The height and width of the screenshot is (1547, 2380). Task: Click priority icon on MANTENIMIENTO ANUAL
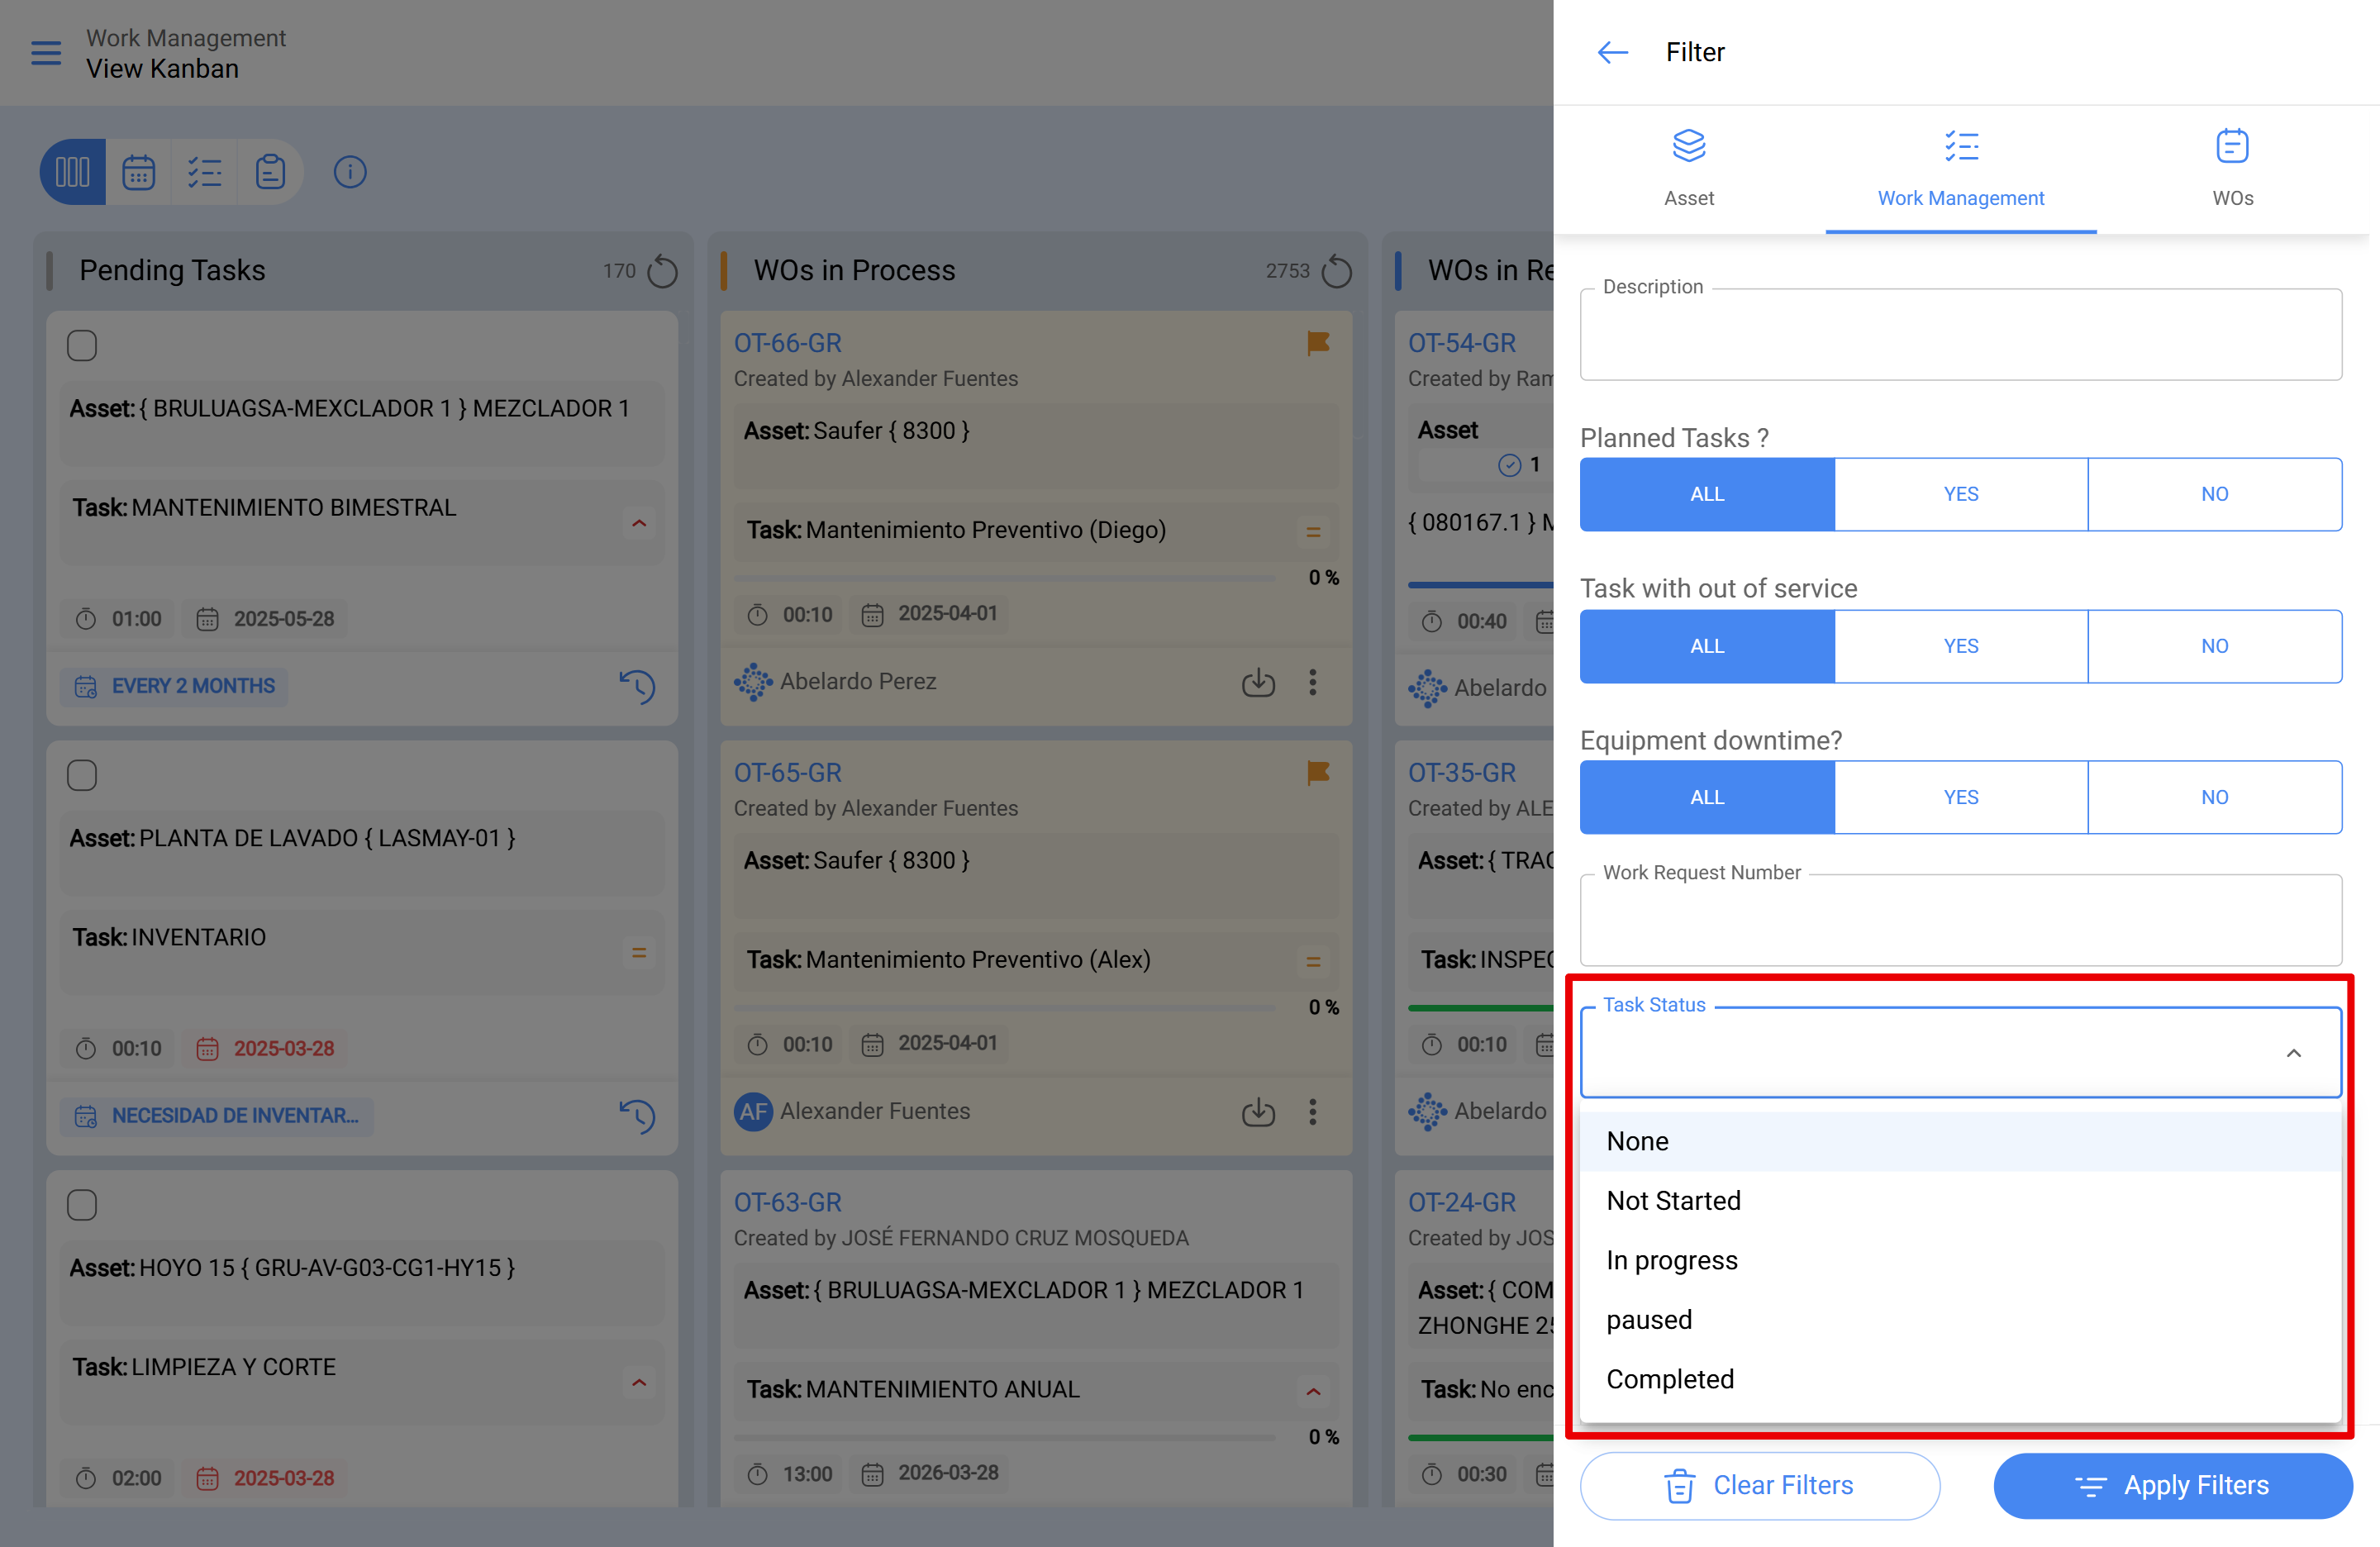coord(1313,1392)
